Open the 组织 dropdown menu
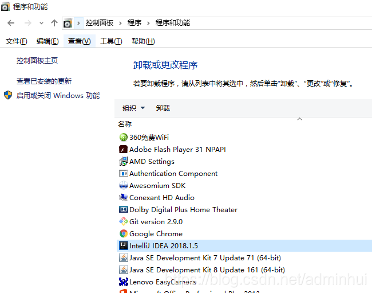 point(133,108)
